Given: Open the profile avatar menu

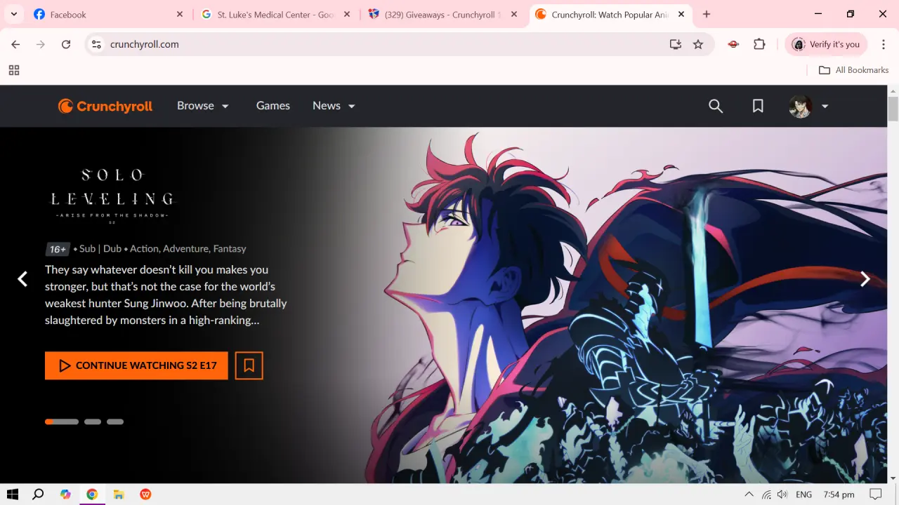Looking at the screenshot, I should point(801,106).
